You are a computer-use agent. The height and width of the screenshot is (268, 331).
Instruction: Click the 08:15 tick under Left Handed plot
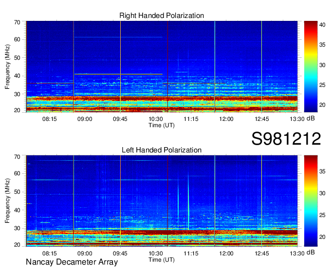click(x=49, y=253)
